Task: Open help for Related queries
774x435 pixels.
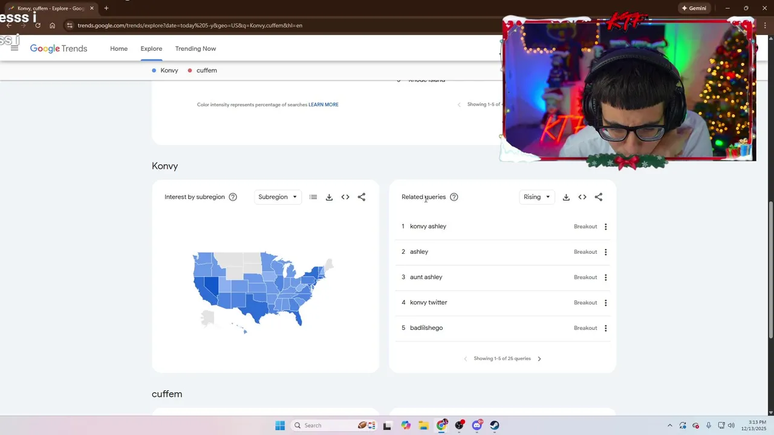Action: (454, 197)
